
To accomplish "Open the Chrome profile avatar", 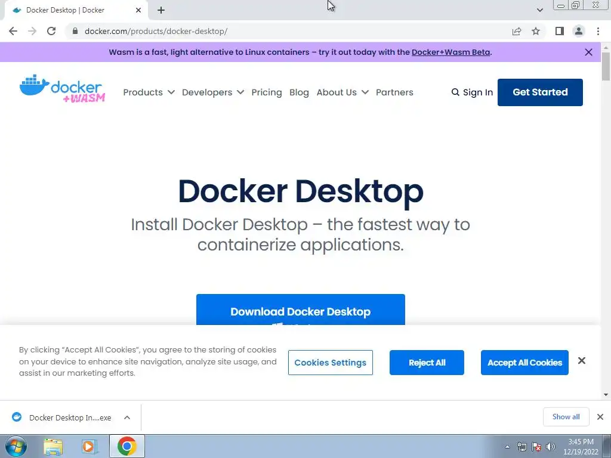I will coord(579,31).
